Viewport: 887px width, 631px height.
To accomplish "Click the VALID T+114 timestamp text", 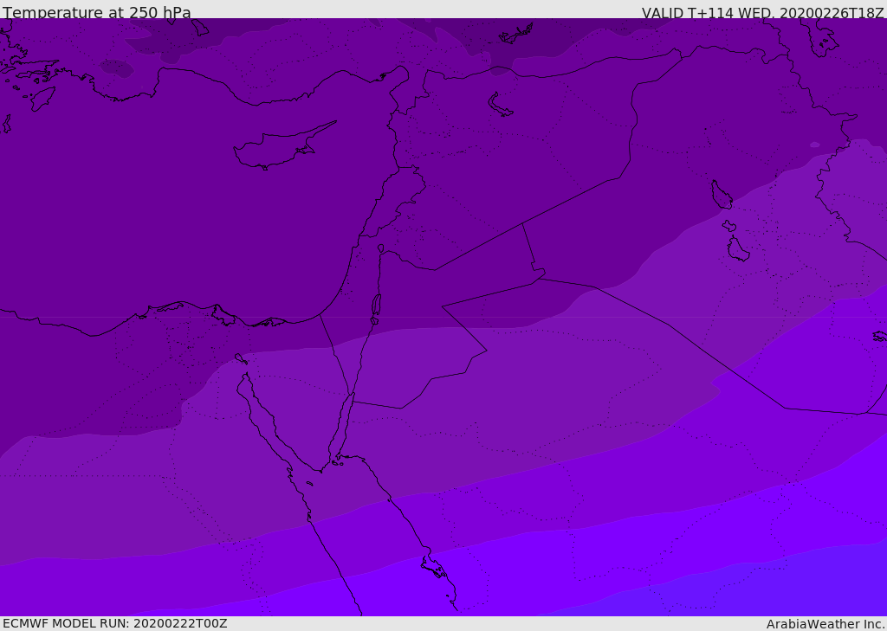I will coord(762,13).
